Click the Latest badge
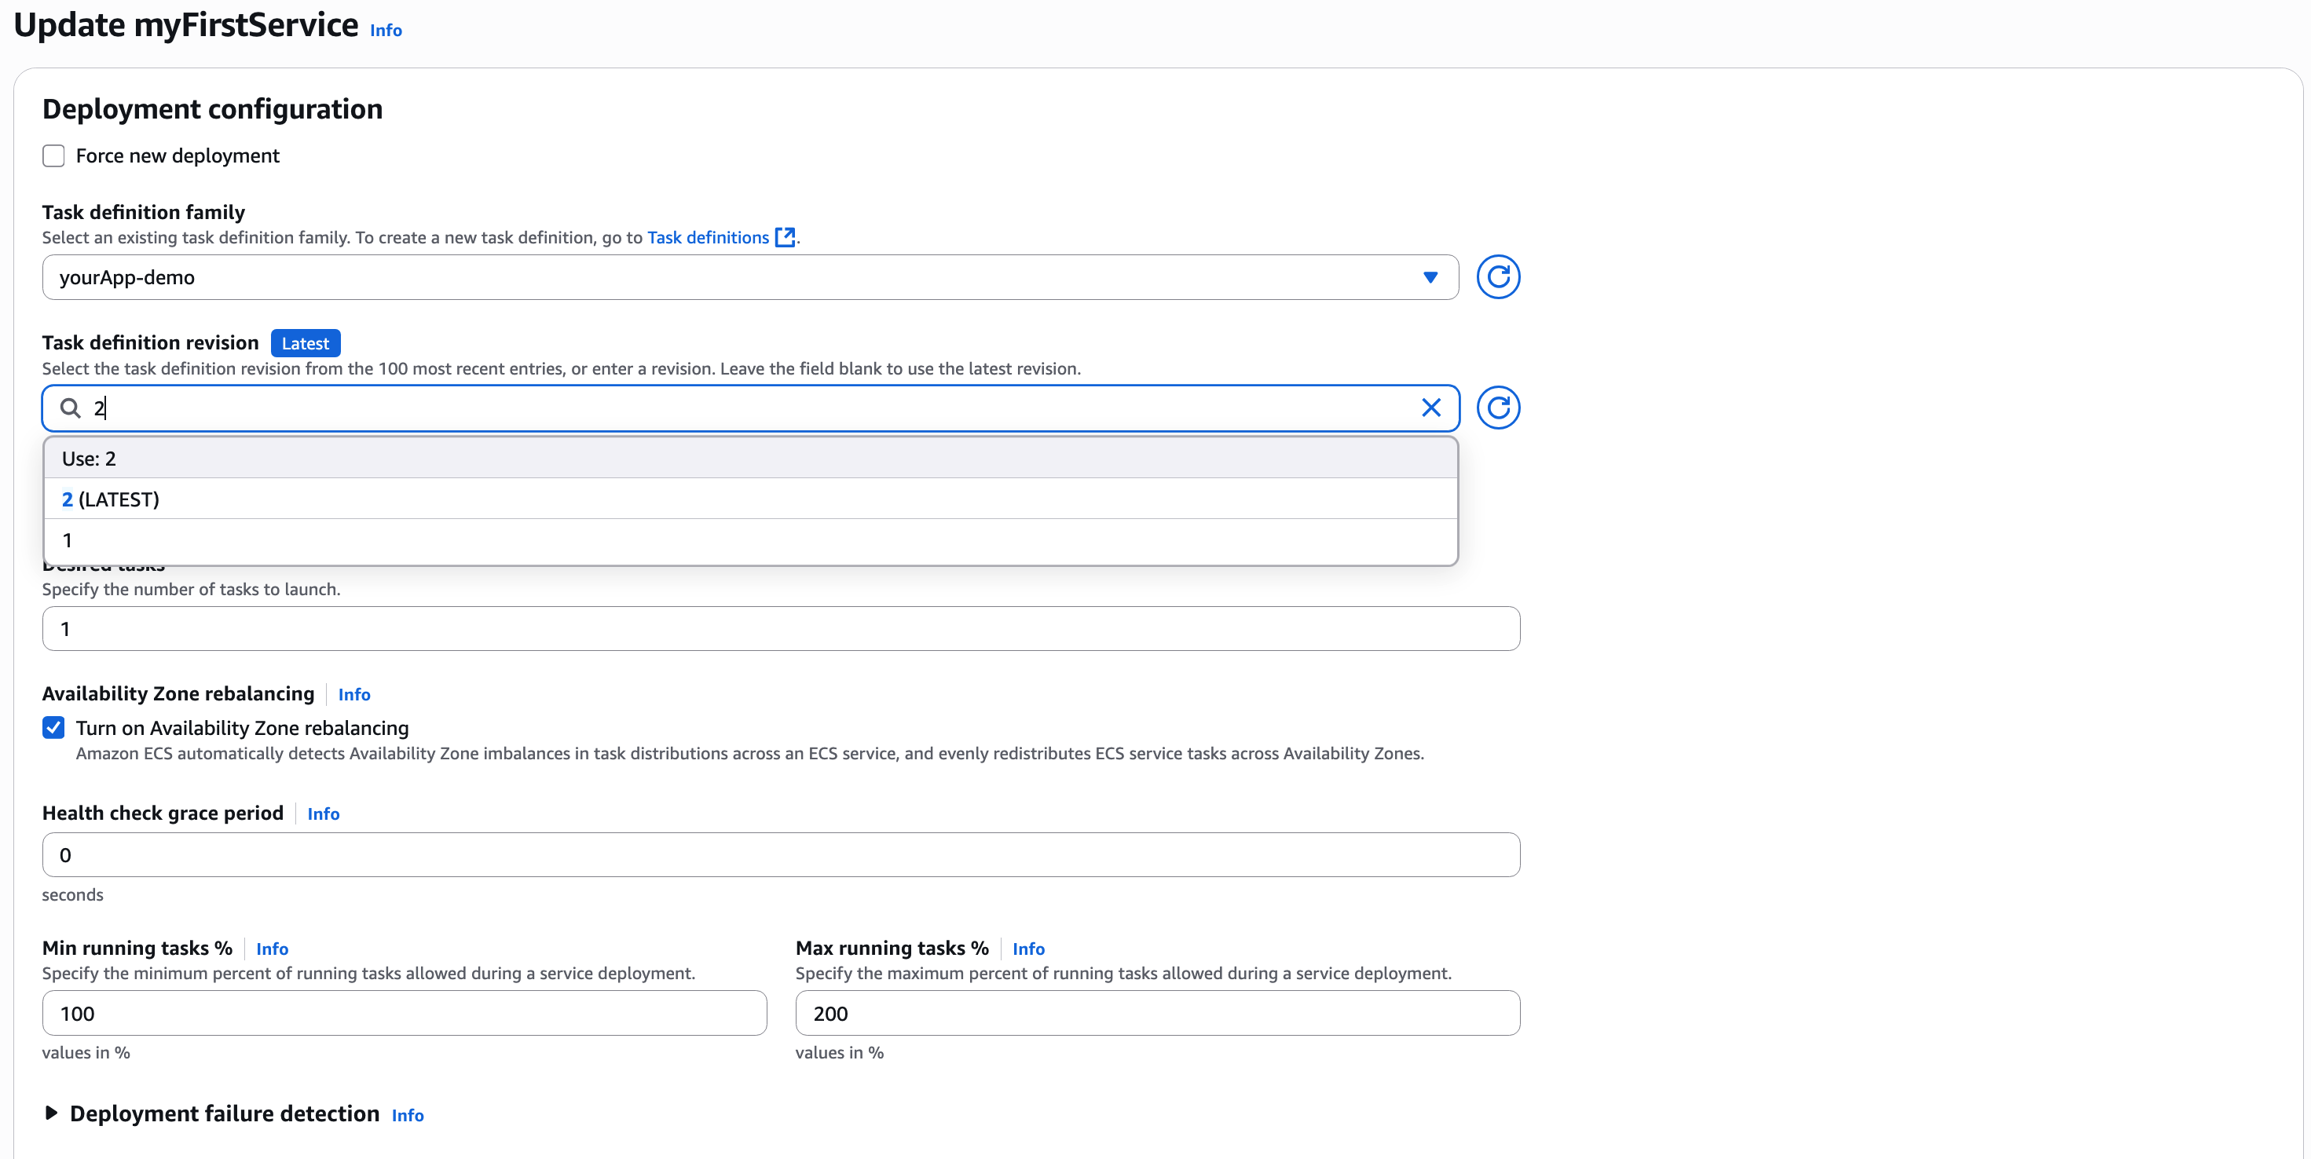Viewport: 2311px width, 1159px height. 305,344
